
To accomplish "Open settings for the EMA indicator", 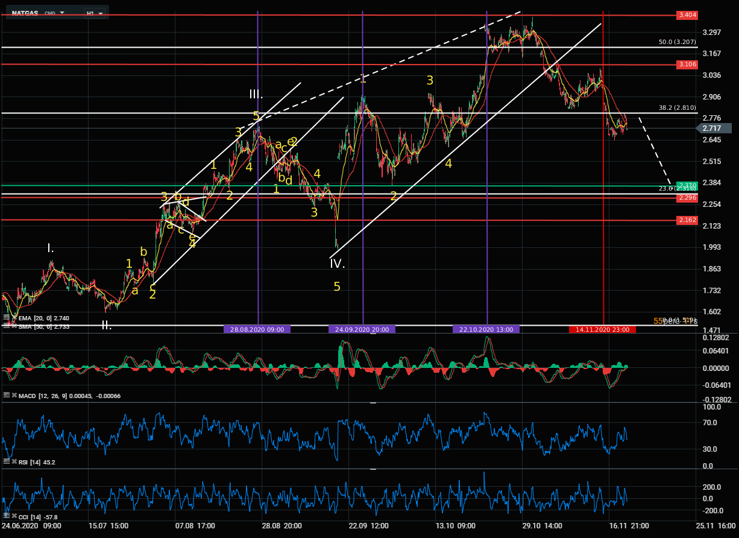I will [7, 318].
